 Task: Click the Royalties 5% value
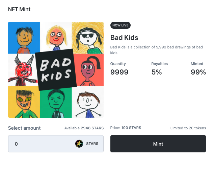tap(157, 72)
